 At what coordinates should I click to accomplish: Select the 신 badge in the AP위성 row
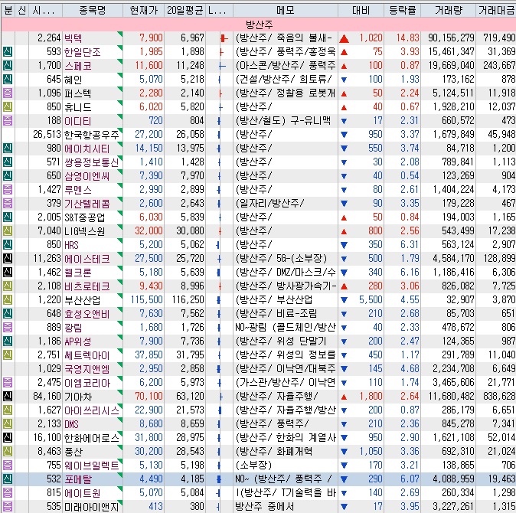8,341
